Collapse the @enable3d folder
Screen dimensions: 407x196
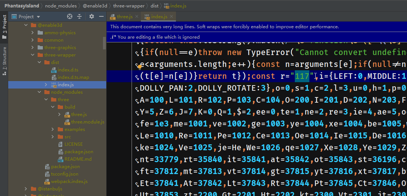[x=26, y=25]
